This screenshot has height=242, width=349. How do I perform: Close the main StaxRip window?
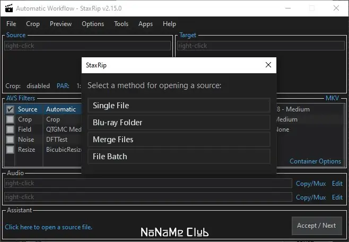point(336,8)
